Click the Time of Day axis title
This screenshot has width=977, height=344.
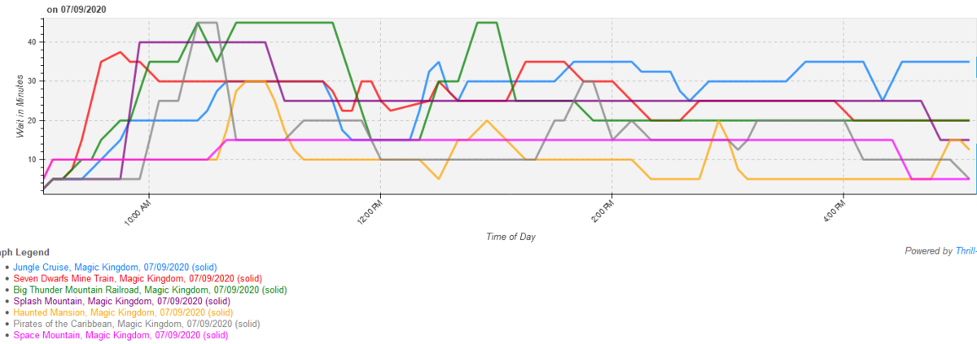tap(510, 237)
